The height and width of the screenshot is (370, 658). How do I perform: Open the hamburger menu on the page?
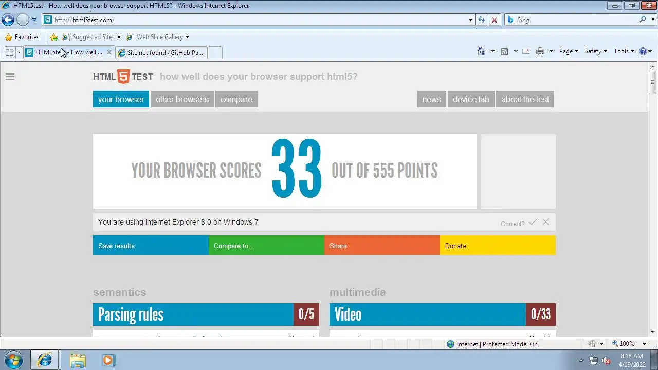tap(10, 77)
